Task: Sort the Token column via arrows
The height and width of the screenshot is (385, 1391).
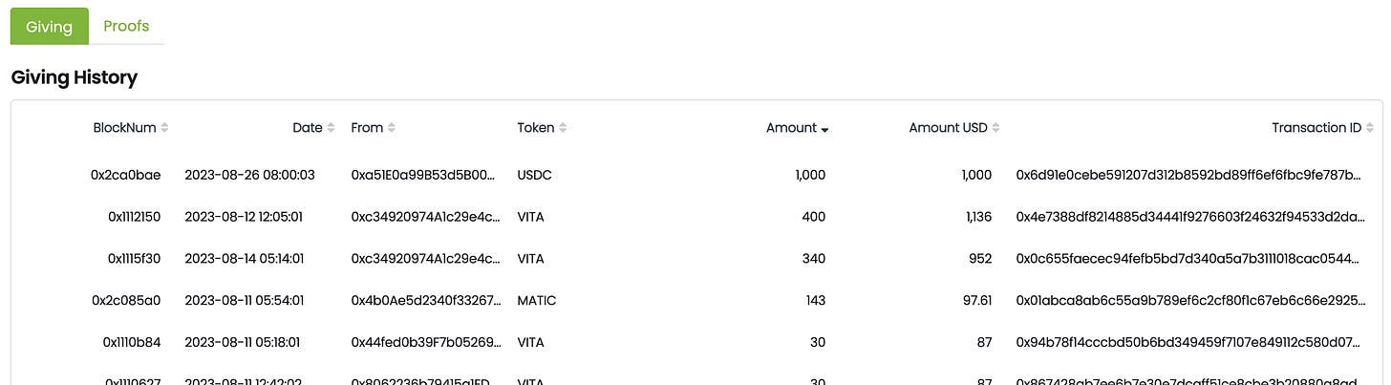Action: pos(563,128)
